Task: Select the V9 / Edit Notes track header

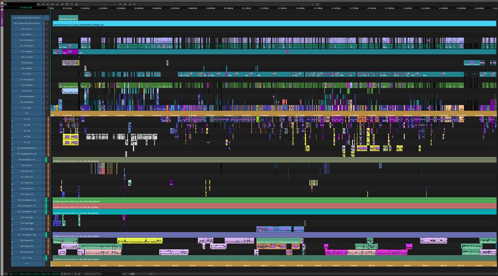Action: (x=27, y=63)
